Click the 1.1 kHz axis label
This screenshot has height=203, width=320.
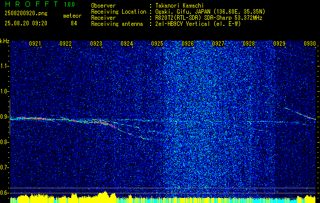click(x=5, y=66)
